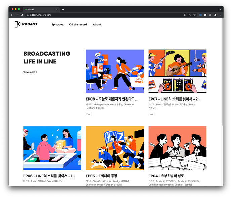232x197 pixels.
Task: Click the EP05 episode title
Action: coord(102,176)
